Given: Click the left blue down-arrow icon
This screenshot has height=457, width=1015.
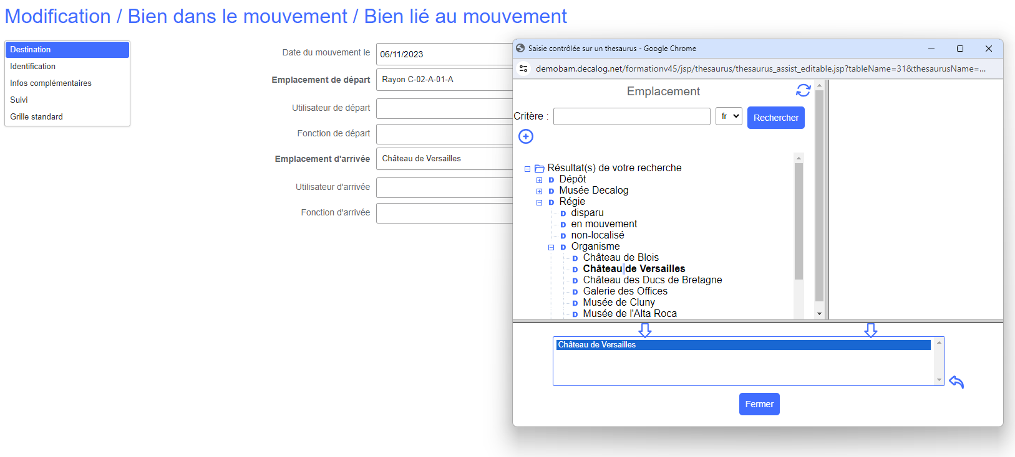Looking at the screenshot, I should pos(645,330).
